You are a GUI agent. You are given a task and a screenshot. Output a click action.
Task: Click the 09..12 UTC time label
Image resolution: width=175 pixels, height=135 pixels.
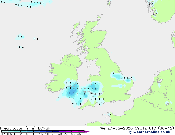[x=145, y=128]
